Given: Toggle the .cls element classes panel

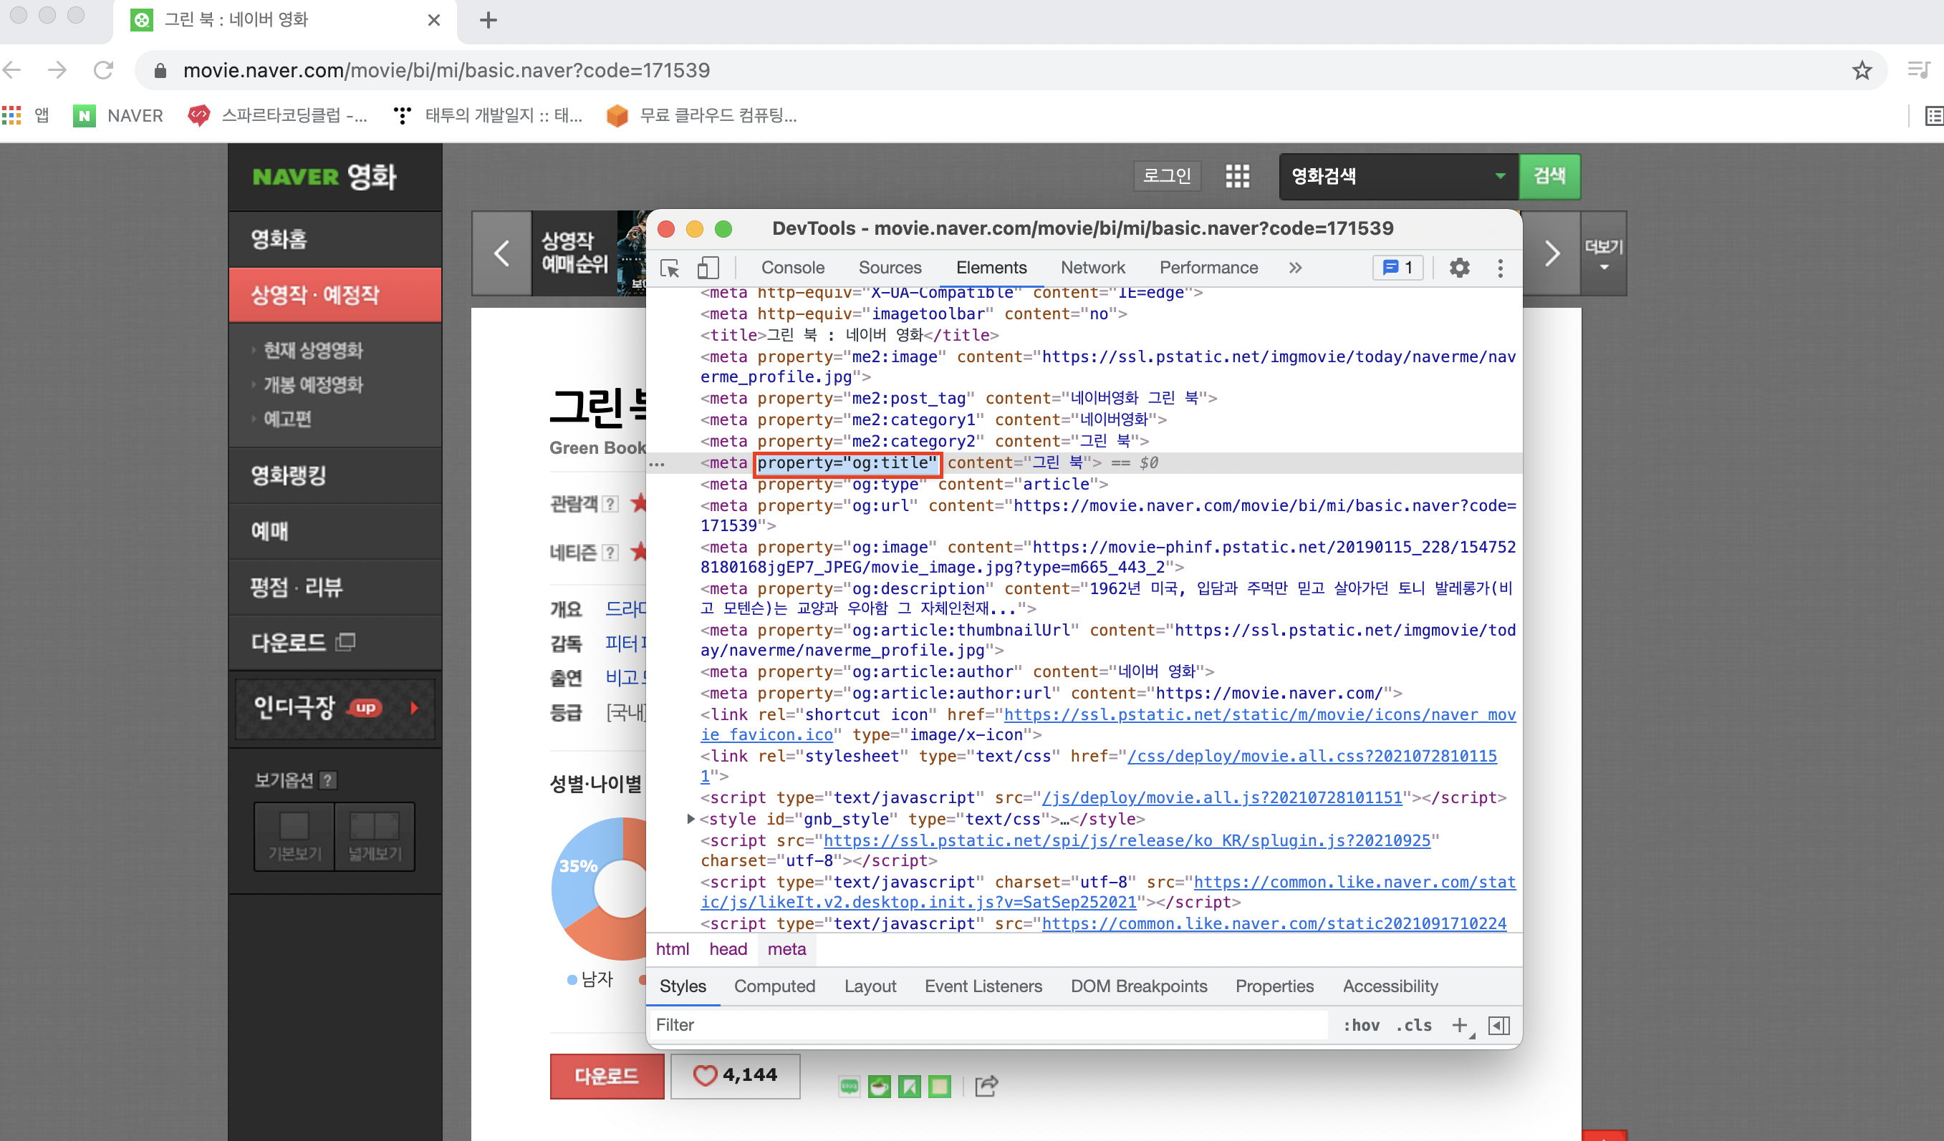Looking at the screenshot, I should click(x=1413, y=1024).
